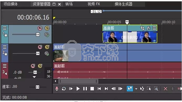Image resolution: width=182 pixels, height=102 pixels.
Task: Solo video track 2
Action: [47, 47]
